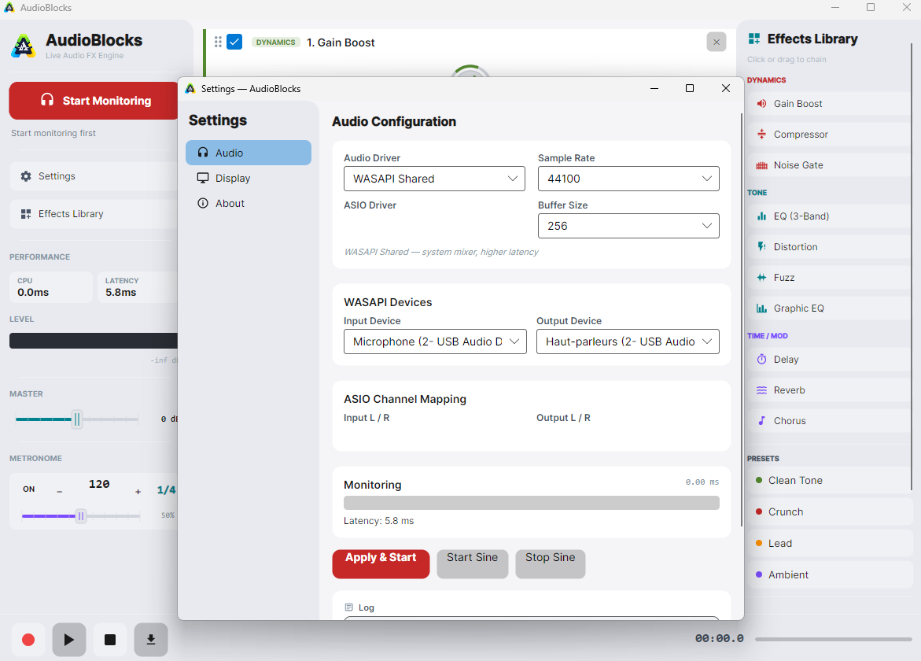This screenshot has width=921, height=661.
Task: Load the Clean Tone preset
Action: [x=829, y=481]
